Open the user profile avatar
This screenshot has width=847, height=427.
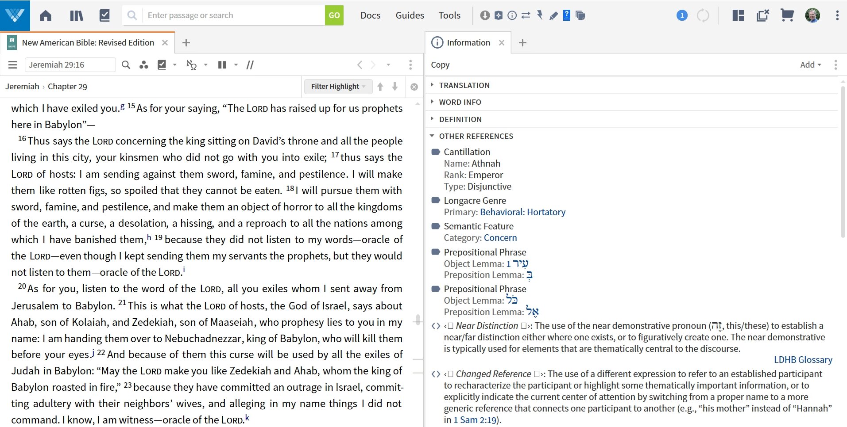(x=812, y=15)
